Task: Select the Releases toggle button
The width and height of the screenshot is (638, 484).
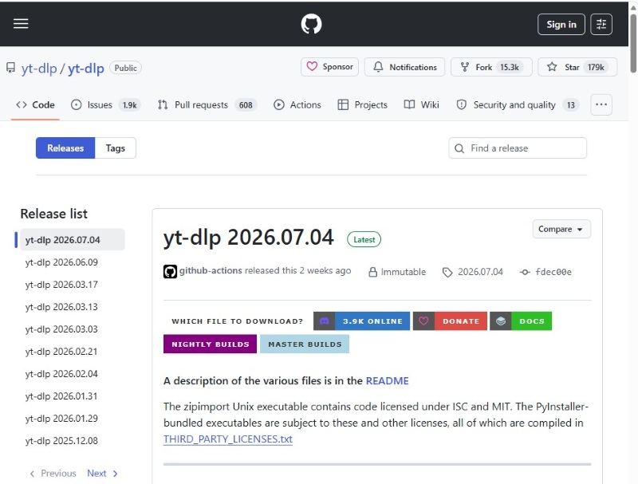Action: tap(65, 148)
